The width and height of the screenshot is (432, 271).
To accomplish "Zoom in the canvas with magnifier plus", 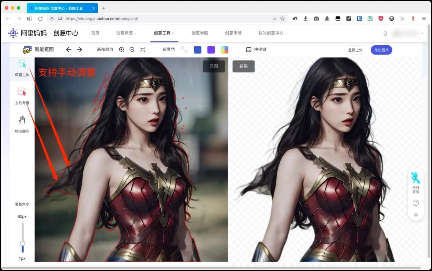I will click(122, 50).
